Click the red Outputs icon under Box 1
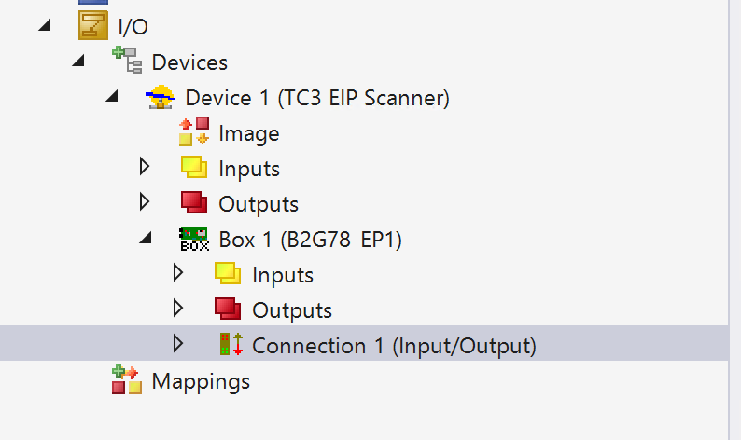 (x=228, y=309)
